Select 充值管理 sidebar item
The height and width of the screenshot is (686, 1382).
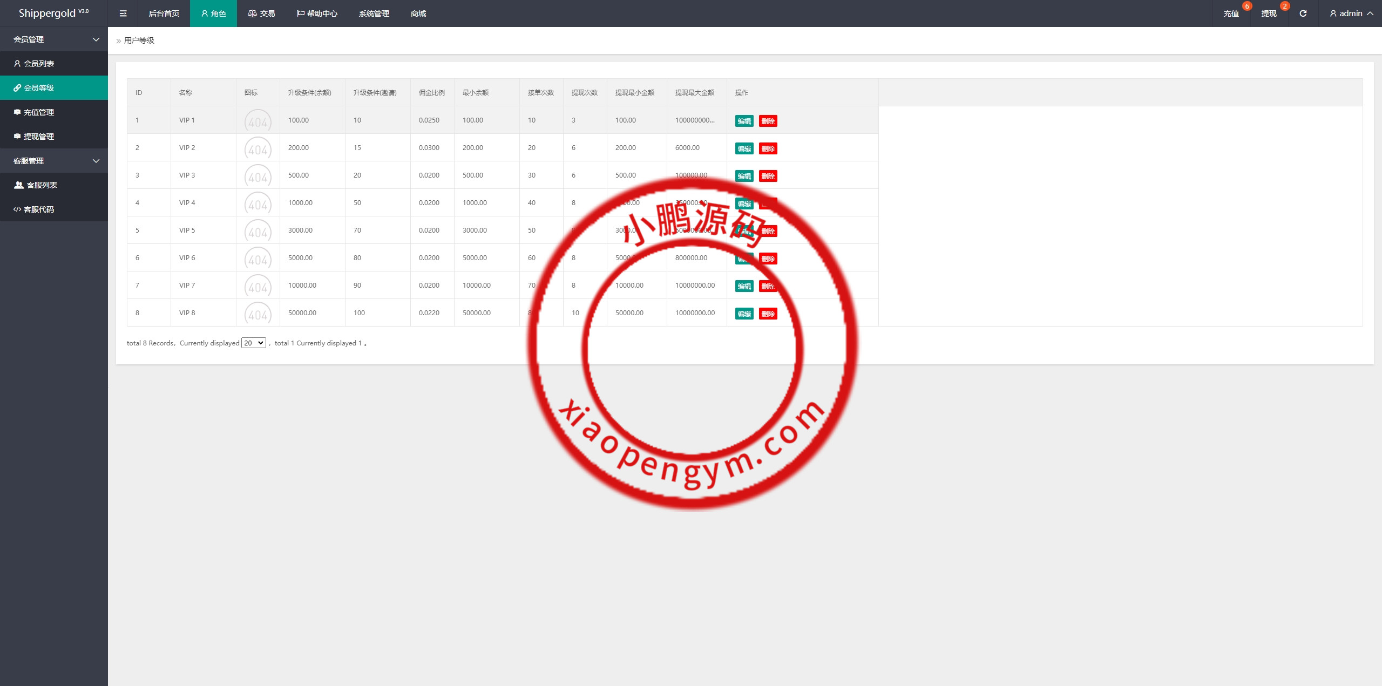[x=39, y=112]
